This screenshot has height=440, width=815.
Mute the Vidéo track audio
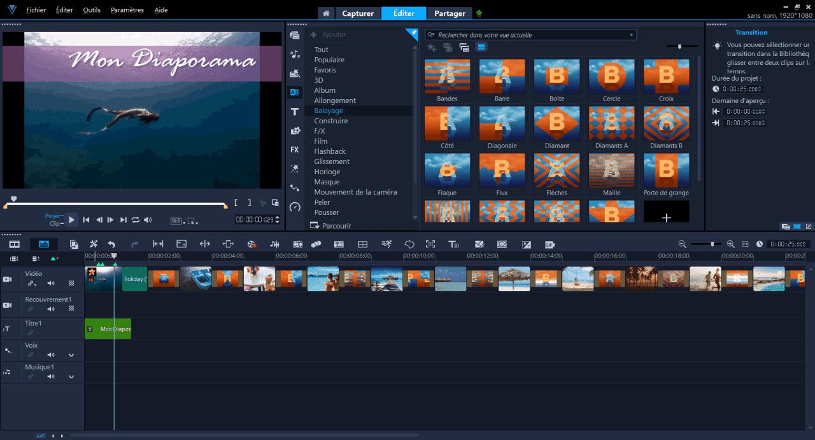click(50, 283)
